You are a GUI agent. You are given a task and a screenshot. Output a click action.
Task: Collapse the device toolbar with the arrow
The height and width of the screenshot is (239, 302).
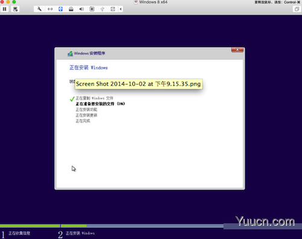tap(121, 9)
